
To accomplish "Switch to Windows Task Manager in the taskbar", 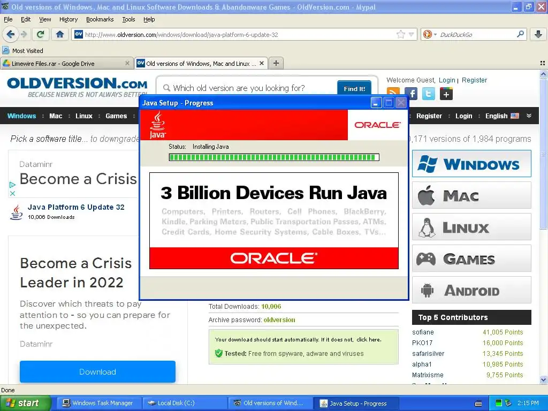I will (x=98, y=403).
